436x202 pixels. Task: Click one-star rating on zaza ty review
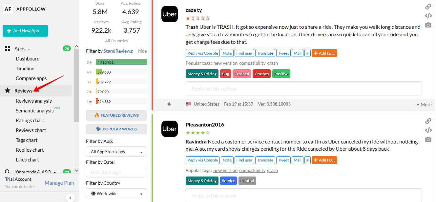(x=198, y=18)
